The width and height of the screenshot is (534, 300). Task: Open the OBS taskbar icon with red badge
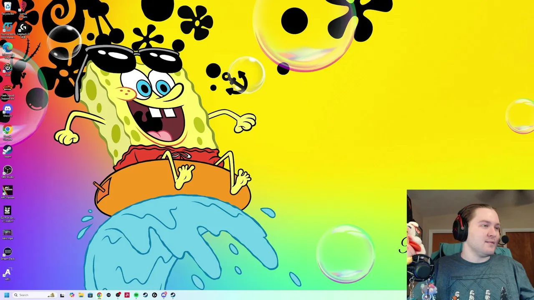118,295
